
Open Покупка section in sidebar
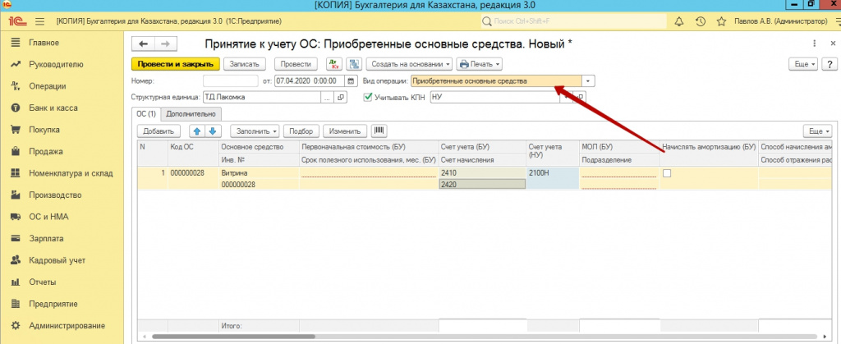pyautogui.click(x=44, y=130)
